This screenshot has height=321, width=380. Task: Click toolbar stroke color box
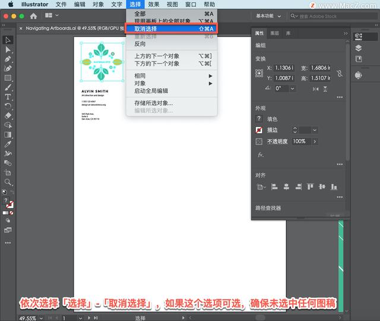coord(10,205)
